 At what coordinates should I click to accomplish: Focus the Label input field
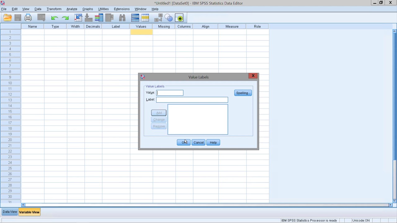click(192, 99)
